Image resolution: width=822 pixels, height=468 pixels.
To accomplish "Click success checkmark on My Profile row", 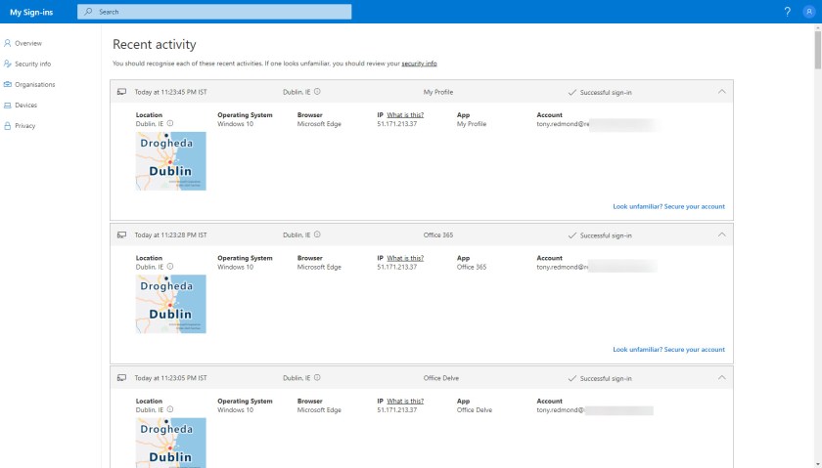I will [x=571, y=92].
